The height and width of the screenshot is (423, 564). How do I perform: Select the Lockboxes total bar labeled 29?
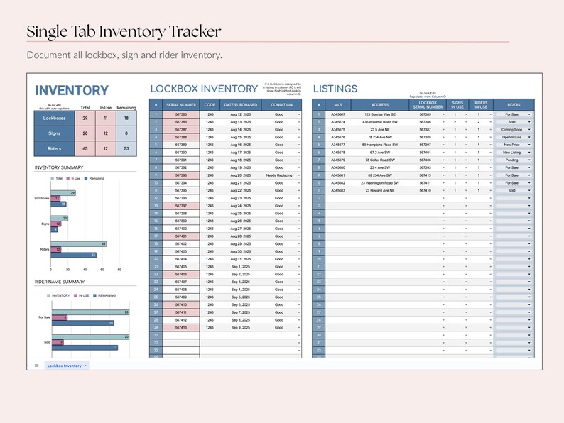(x=63, y=193)
